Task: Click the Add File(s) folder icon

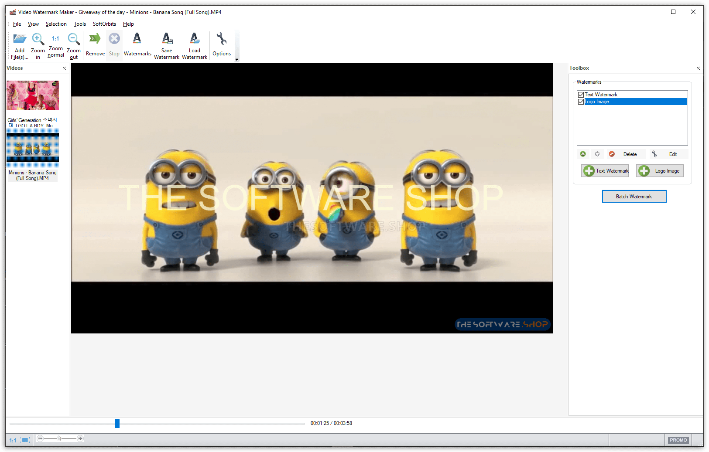Action: pos(20,40)
